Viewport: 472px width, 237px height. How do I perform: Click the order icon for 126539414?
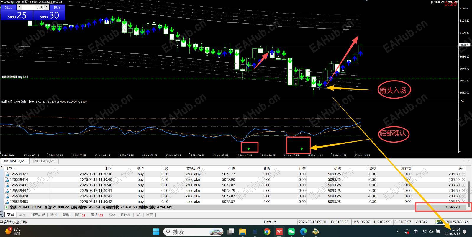(x=7, y=179)
